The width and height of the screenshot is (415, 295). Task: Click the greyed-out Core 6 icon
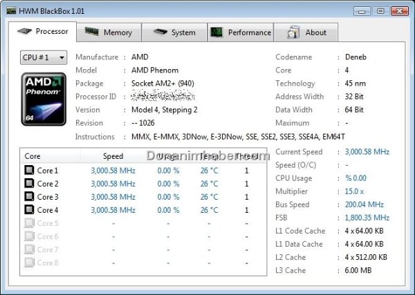point(29,236)
